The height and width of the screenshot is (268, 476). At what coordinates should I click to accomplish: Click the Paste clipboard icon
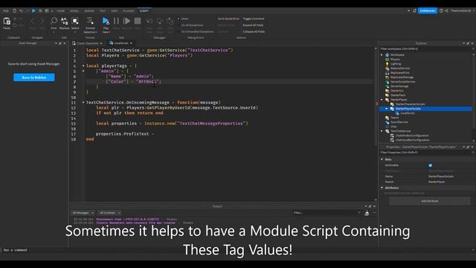[7, 22]
